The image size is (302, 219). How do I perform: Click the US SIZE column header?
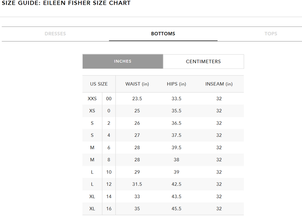click(99, 84)
